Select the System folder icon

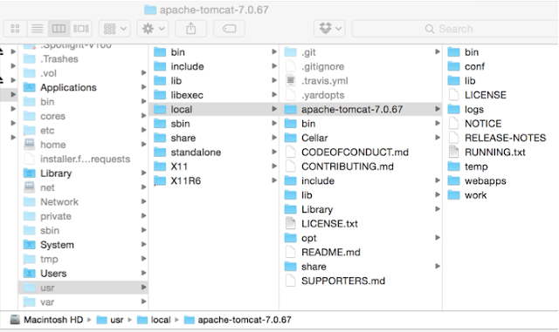coord(29,245)
